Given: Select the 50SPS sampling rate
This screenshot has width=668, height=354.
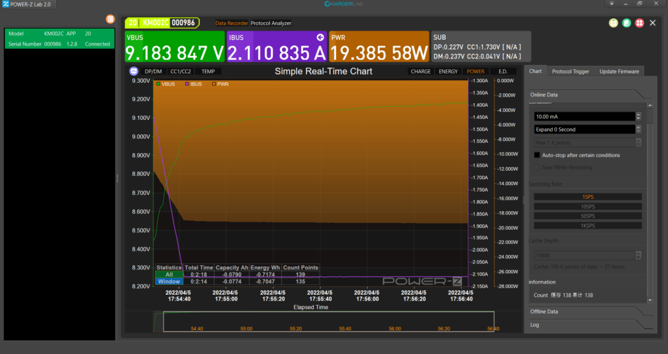Looking at the screenshot, I should coord(588,216).
